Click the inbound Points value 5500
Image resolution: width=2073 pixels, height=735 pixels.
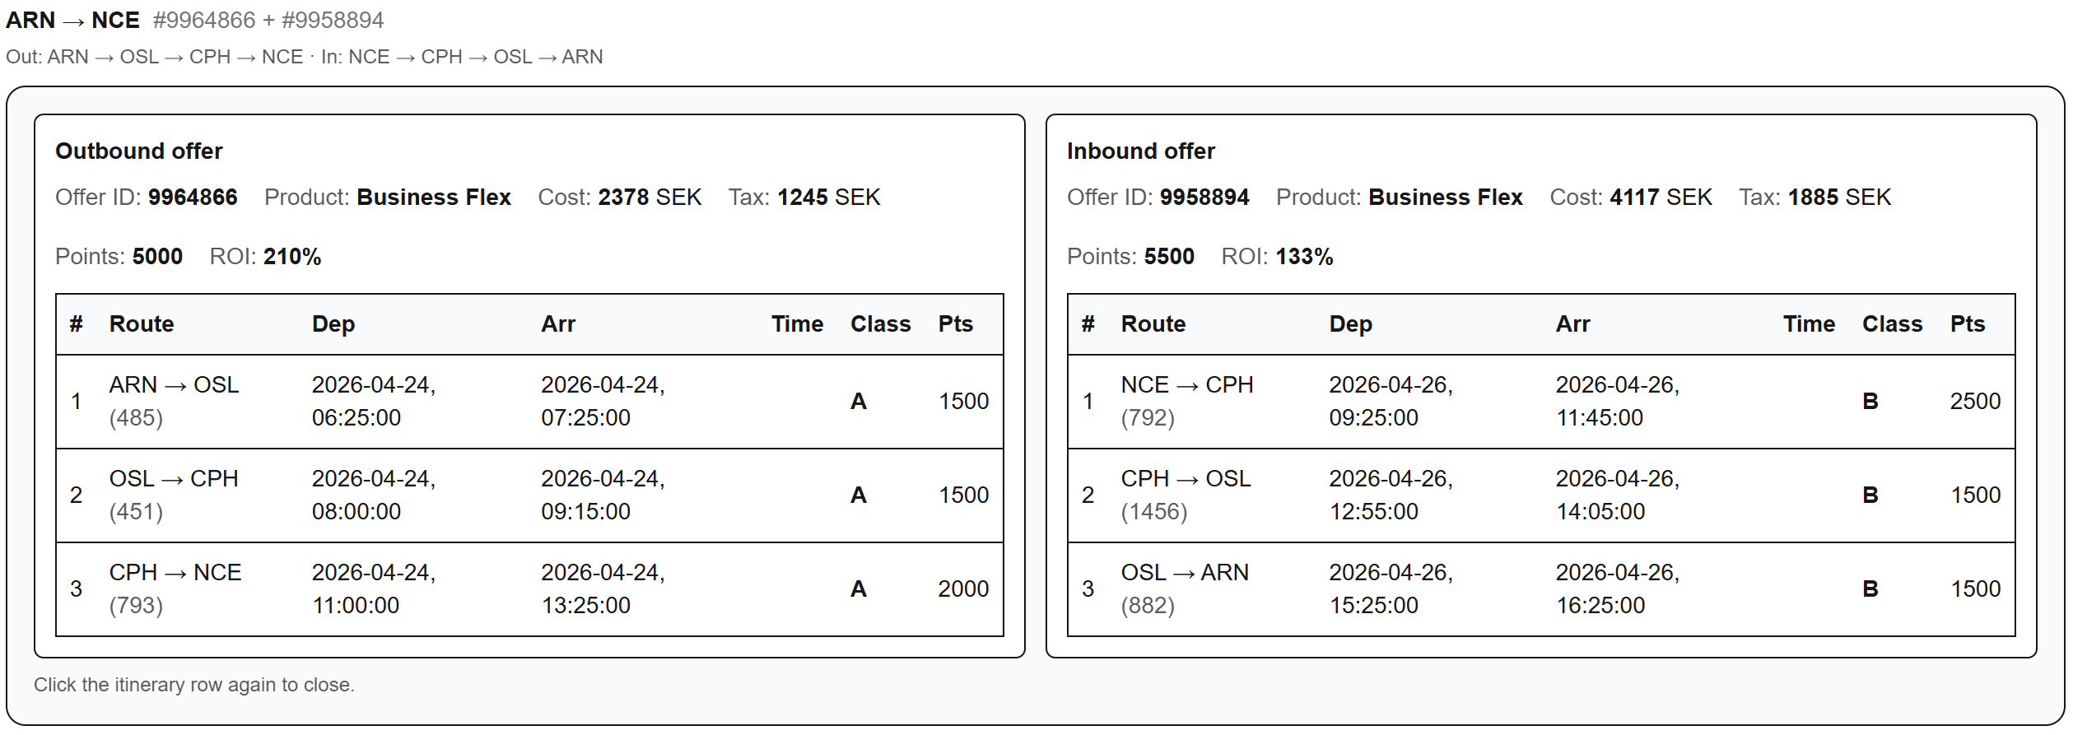pyautogui.click(x=1168, y=257)
